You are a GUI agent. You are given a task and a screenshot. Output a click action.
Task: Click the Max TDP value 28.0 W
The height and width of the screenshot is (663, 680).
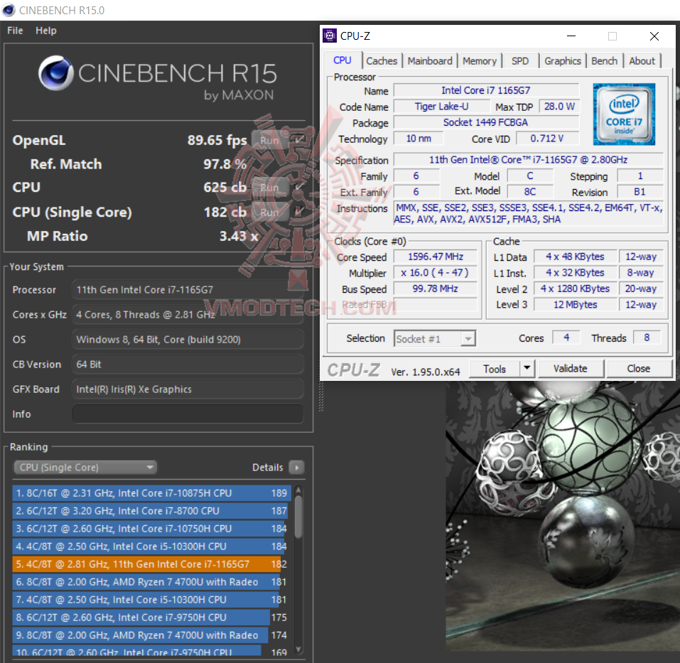559,107
